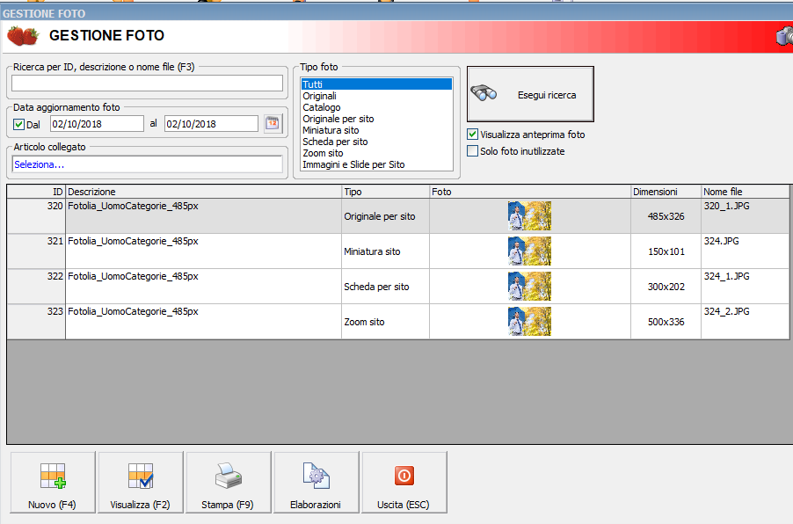Image resolution: width=793 pixels, height=524 pixels.
Task: Open the calendar date picker icon
Action: (273, 123)
